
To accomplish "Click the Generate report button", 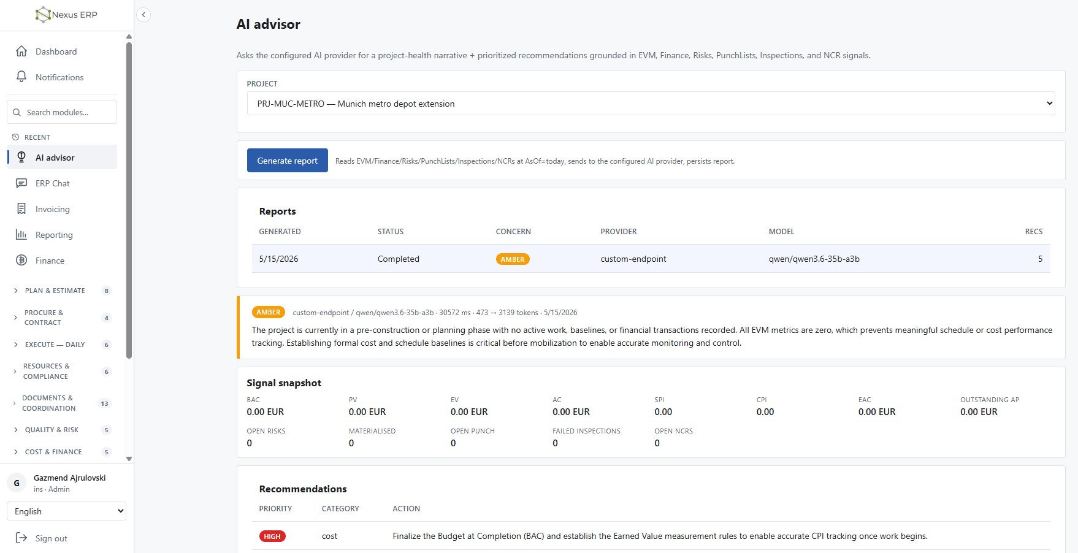I will point(288,161).
